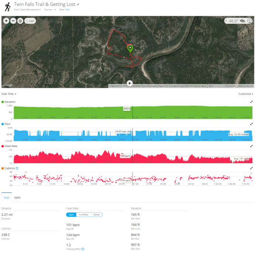The height and width of the screenshot is (253, 258).
Task: Toggle Laps display on the map
Action: pyautogui.click(x=30, y=21)
